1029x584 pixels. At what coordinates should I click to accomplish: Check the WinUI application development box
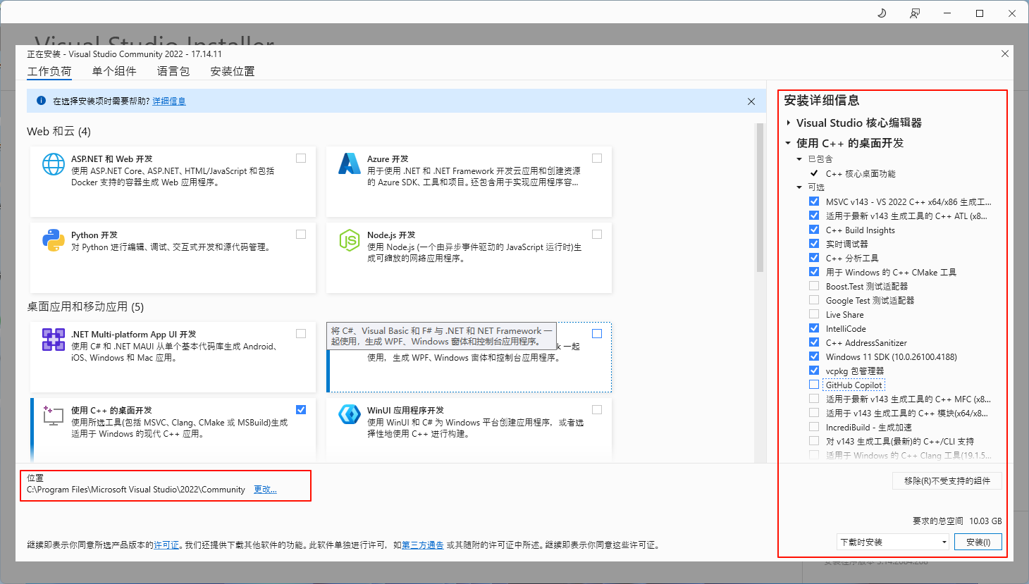[597, 410]
